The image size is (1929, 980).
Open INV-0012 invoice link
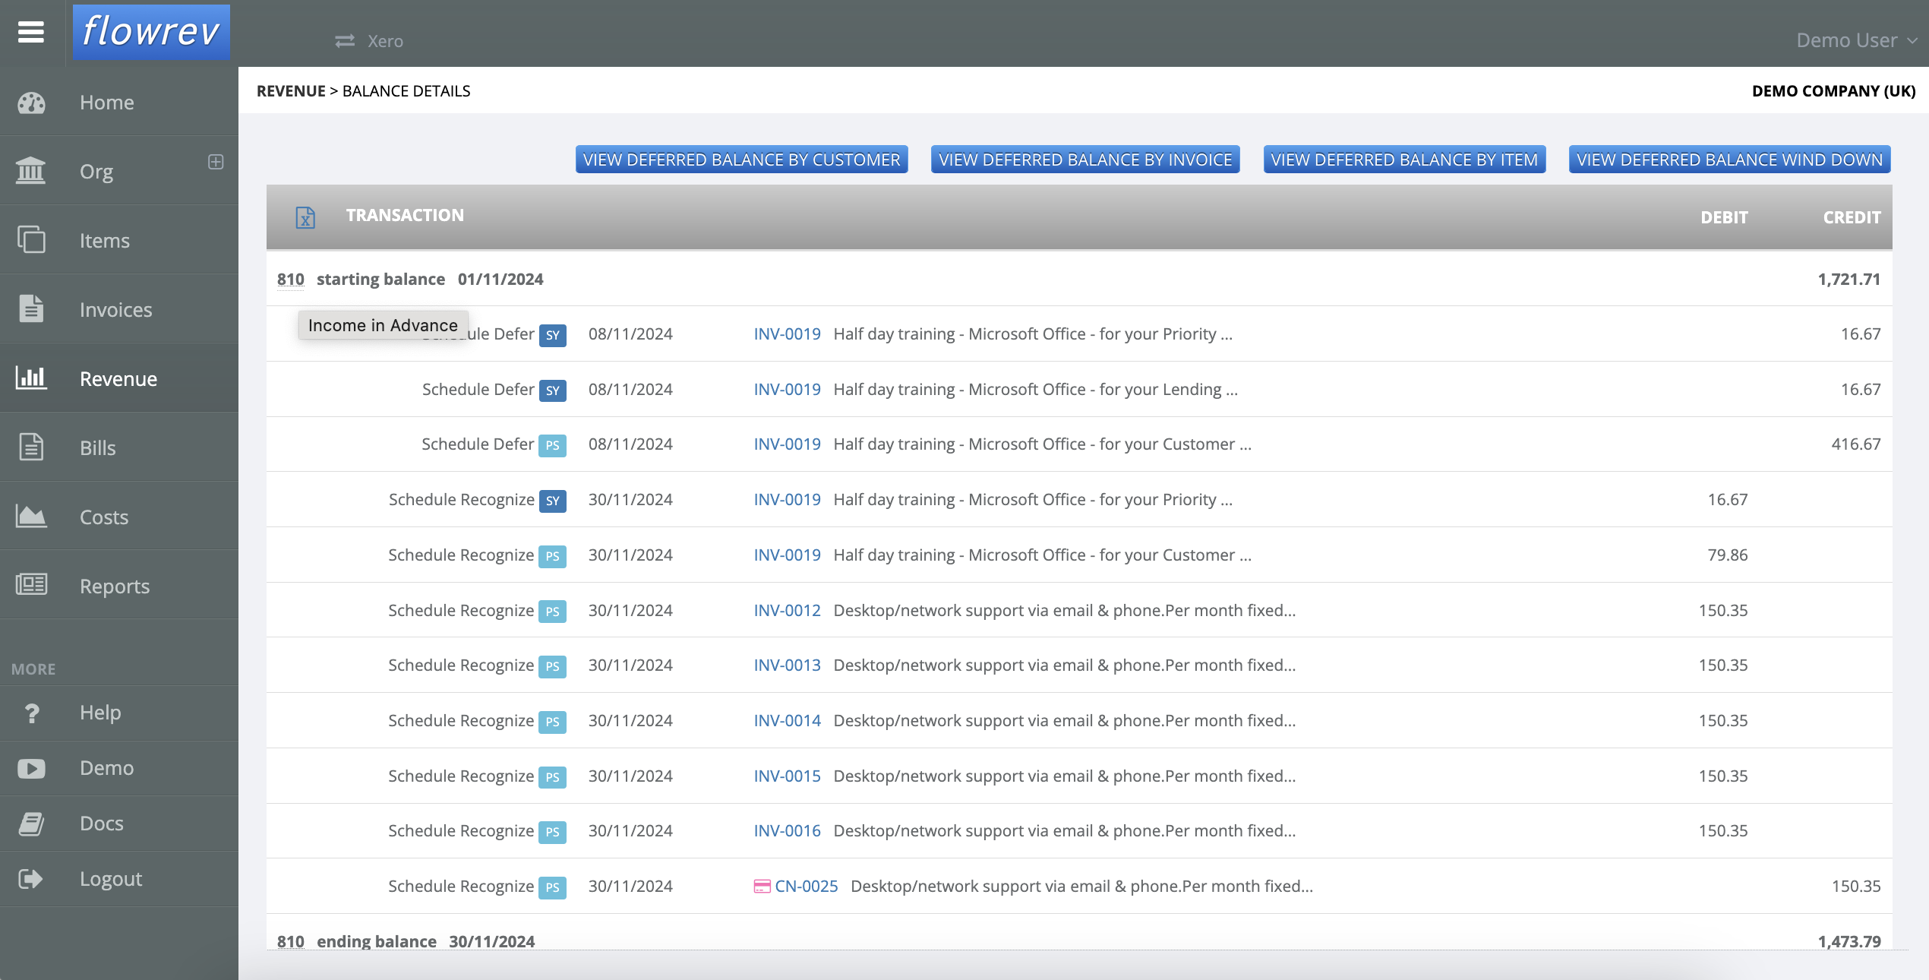coord(787,610)
